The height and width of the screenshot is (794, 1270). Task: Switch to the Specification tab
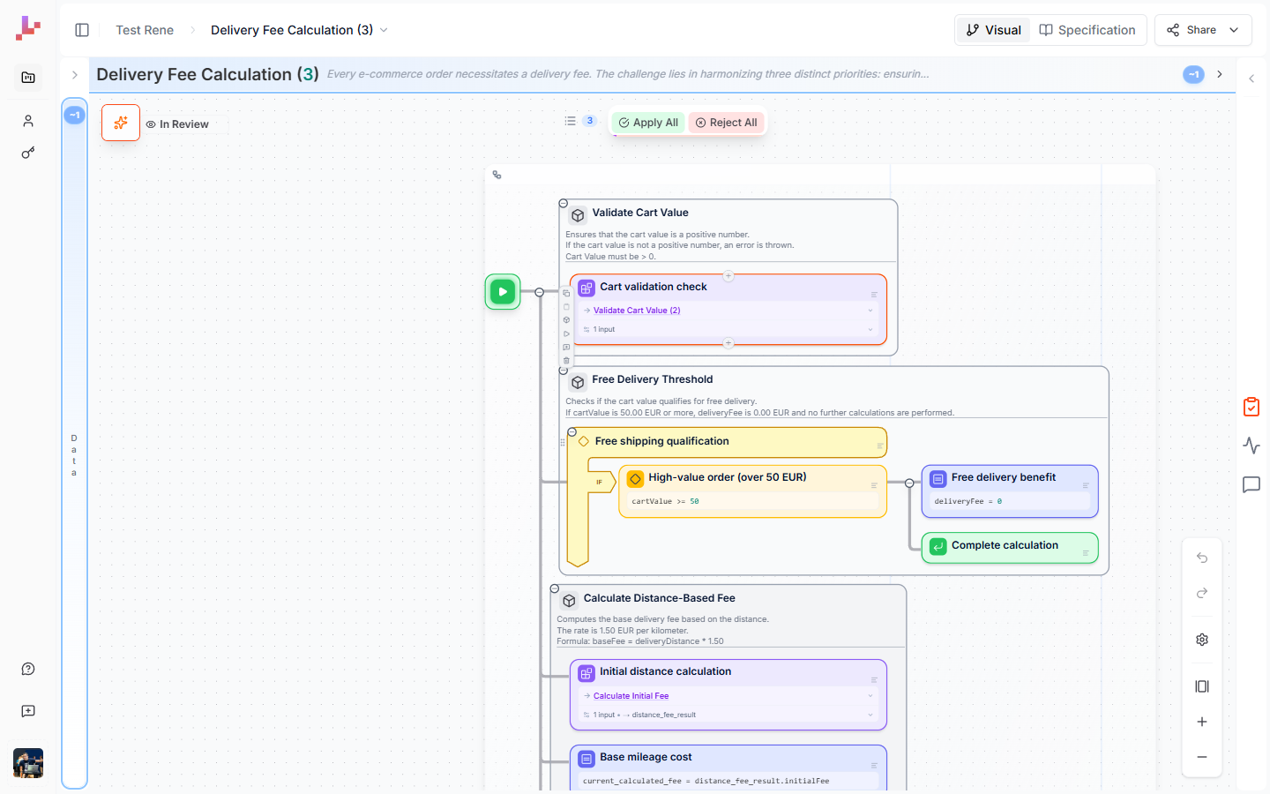click(x=1087, y=29)
